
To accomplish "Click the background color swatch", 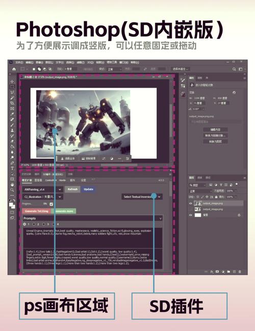I will pyautogui.click(x=13, y=206).
